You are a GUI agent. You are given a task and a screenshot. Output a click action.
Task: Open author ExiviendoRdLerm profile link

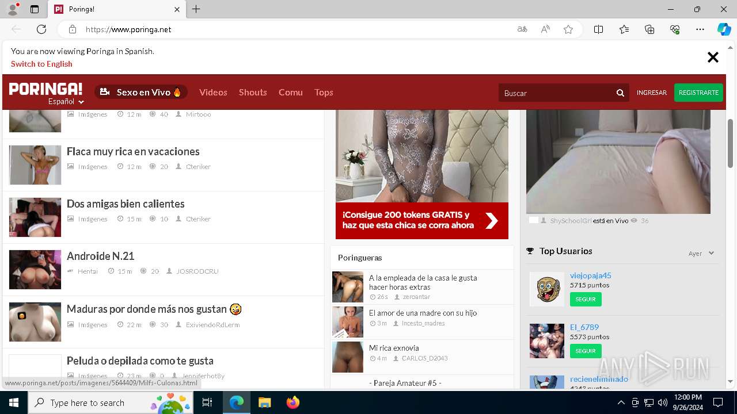click(x=212, y=325)
